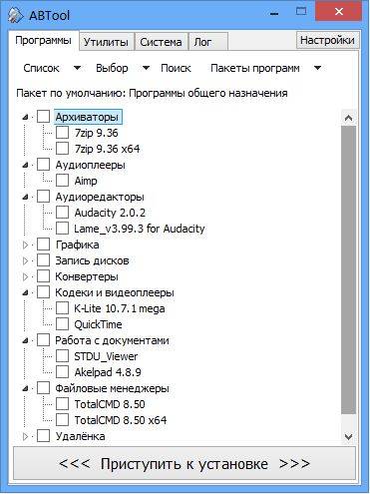The height and width of the screenshot is (494, 370).
Task: Tick the QuickTime checkbox
Action: [62, 324]
